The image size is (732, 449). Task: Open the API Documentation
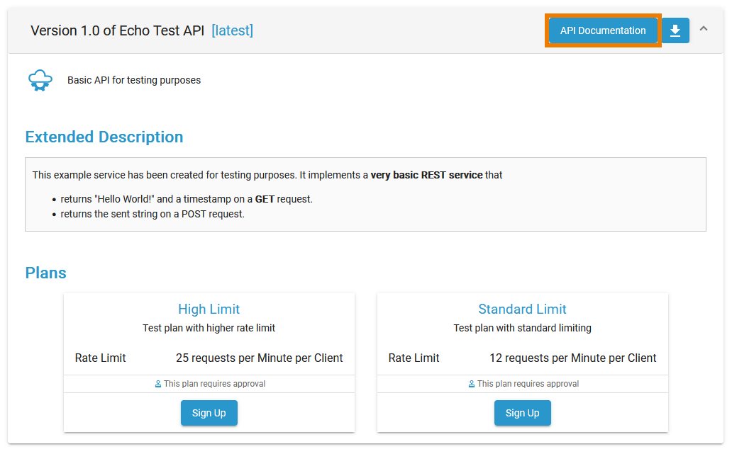point(602,30)
